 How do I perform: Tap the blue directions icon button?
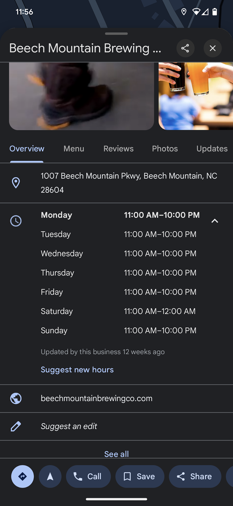22,476
